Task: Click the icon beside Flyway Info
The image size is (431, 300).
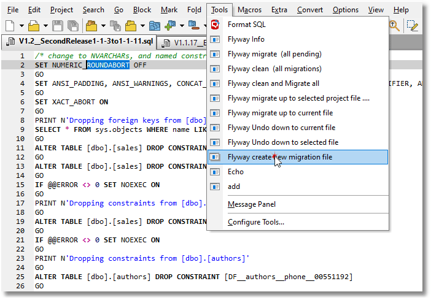Action: point(215,39)
